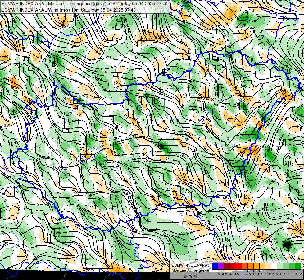Click the -4.5 tick label on the colorbar

click(x=224, y=274)
